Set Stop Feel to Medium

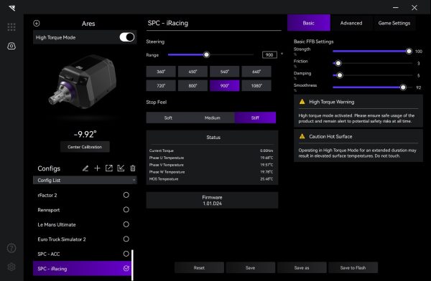coord(213,118)
